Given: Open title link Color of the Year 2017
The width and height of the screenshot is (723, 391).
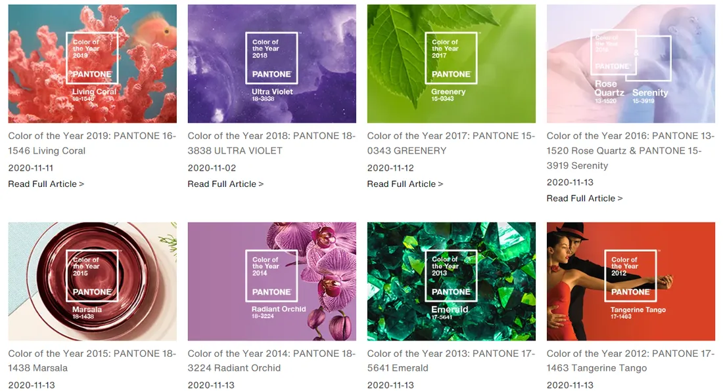Looking at the screenshot, I should 452,143.
